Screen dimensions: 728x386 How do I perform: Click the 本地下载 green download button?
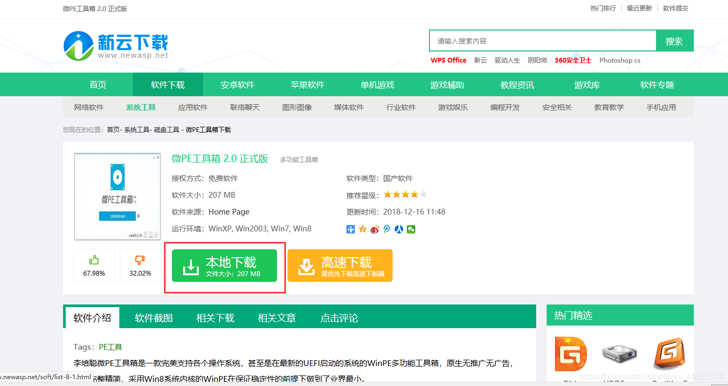[x=224, y=266]
